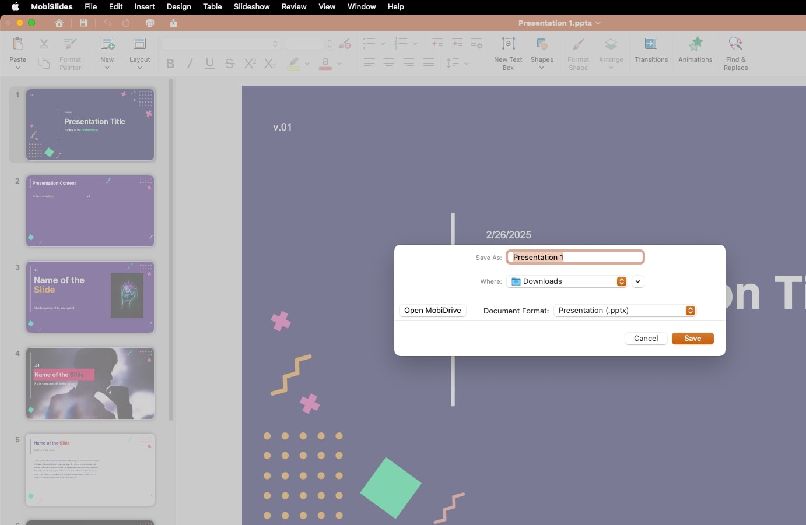Click the Arrange icon
Screen dimensions: 806x525
tap(610, 52)
